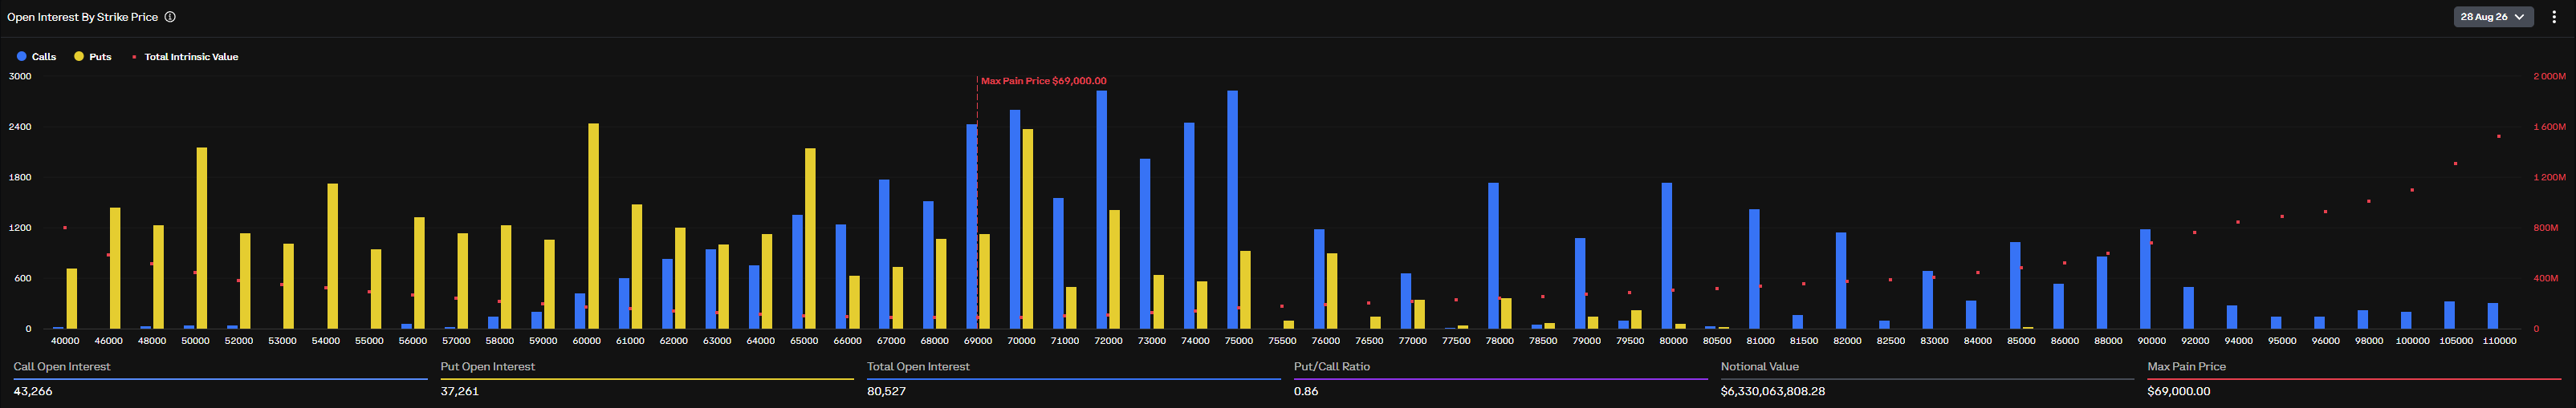Select the blue calls bar at strike 70000
The width and height of the screenshot is (2576, 408).
1015,220
